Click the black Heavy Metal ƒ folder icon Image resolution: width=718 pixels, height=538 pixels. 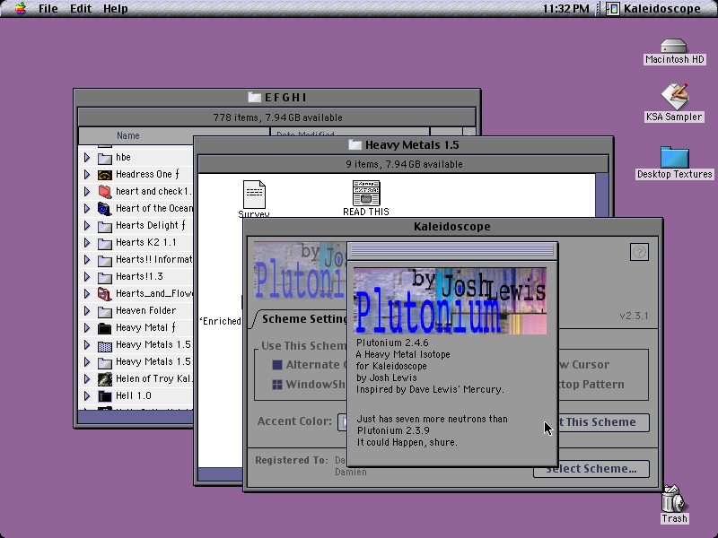(x=105, y=328)
